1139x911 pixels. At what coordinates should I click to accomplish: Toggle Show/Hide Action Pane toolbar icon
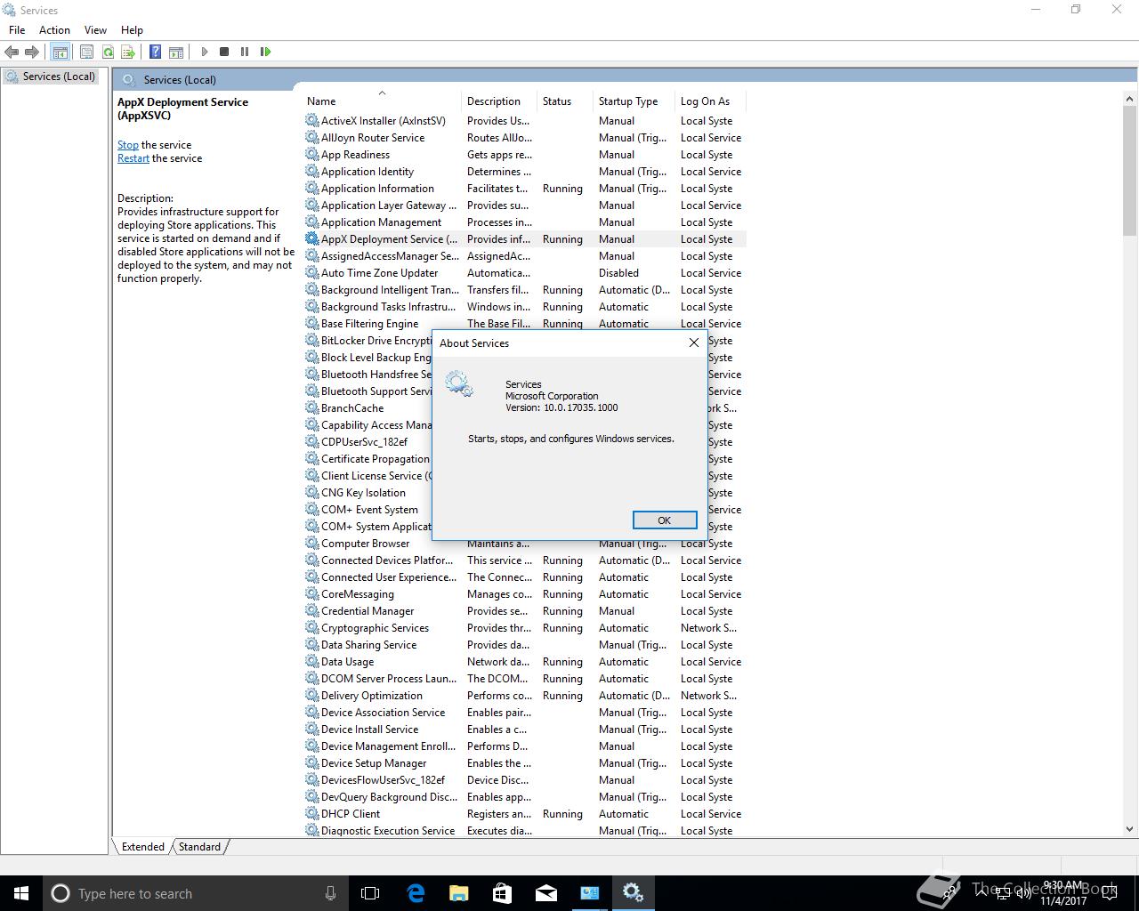[176, 52]
